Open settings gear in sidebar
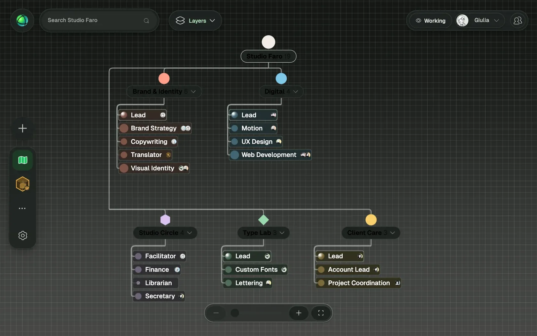This screenshot has width=537, height=336. point(23,236)
